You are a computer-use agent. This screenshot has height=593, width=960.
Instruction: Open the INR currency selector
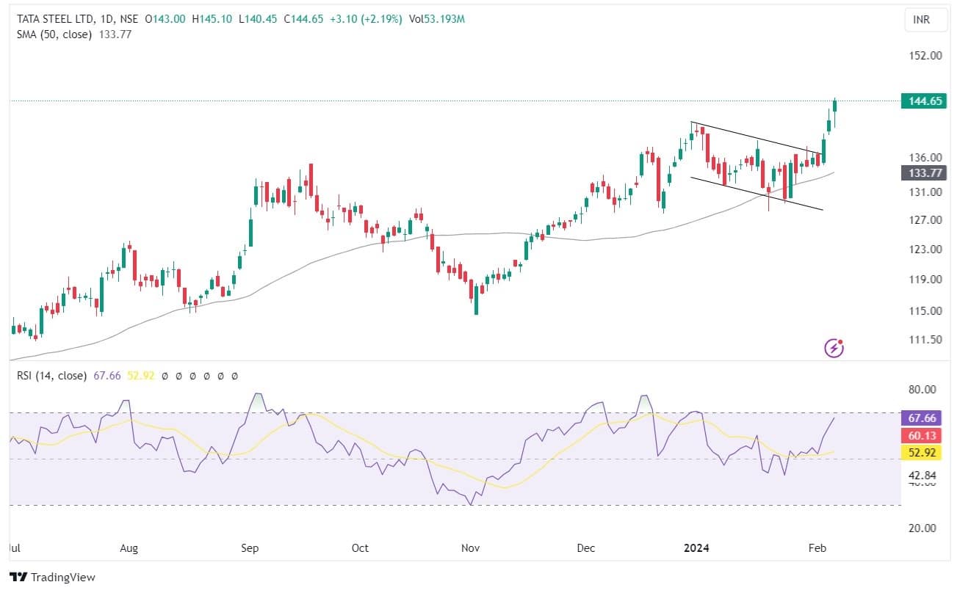pyautogui.click(x=920, y=20)
